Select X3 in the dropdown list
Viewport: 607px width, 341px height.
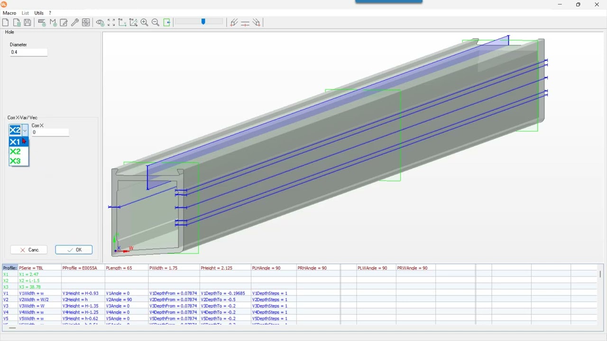(x=18, y=161)
